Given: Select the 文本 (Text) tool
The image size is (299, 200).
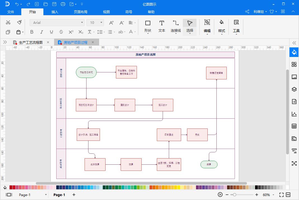Looking at the screenshot, I should coord(162,27).
